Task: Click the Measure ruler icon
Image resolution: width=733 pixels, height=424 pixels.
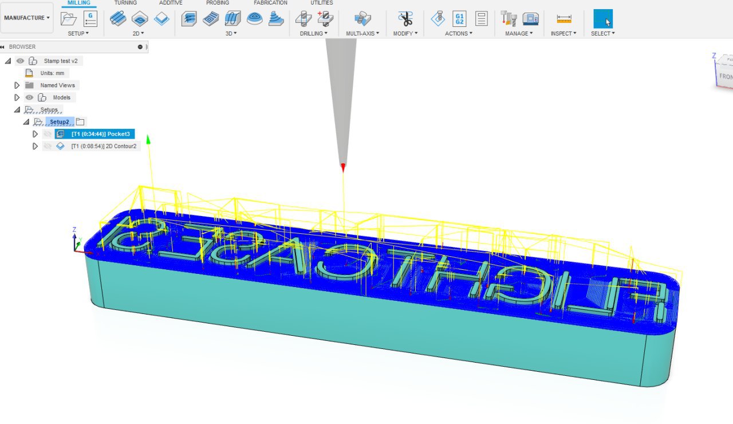Action: [563, 19]
